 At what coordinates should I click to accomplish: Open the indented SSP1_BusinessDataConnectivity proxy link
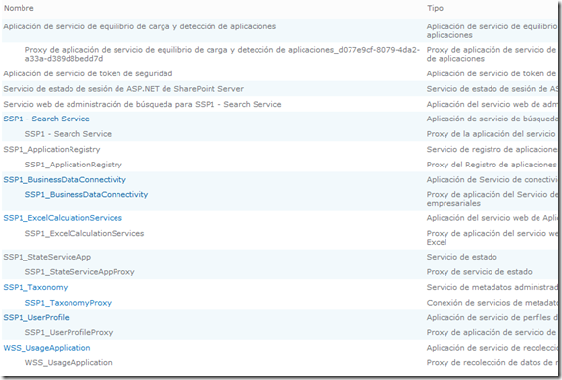[x=86, y=194]
